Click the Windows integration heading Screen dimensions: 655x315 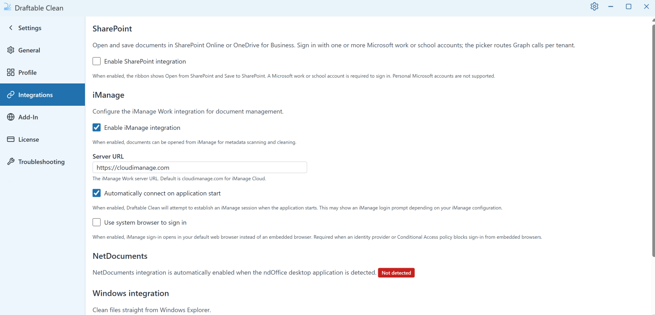(x=131, y=293)
